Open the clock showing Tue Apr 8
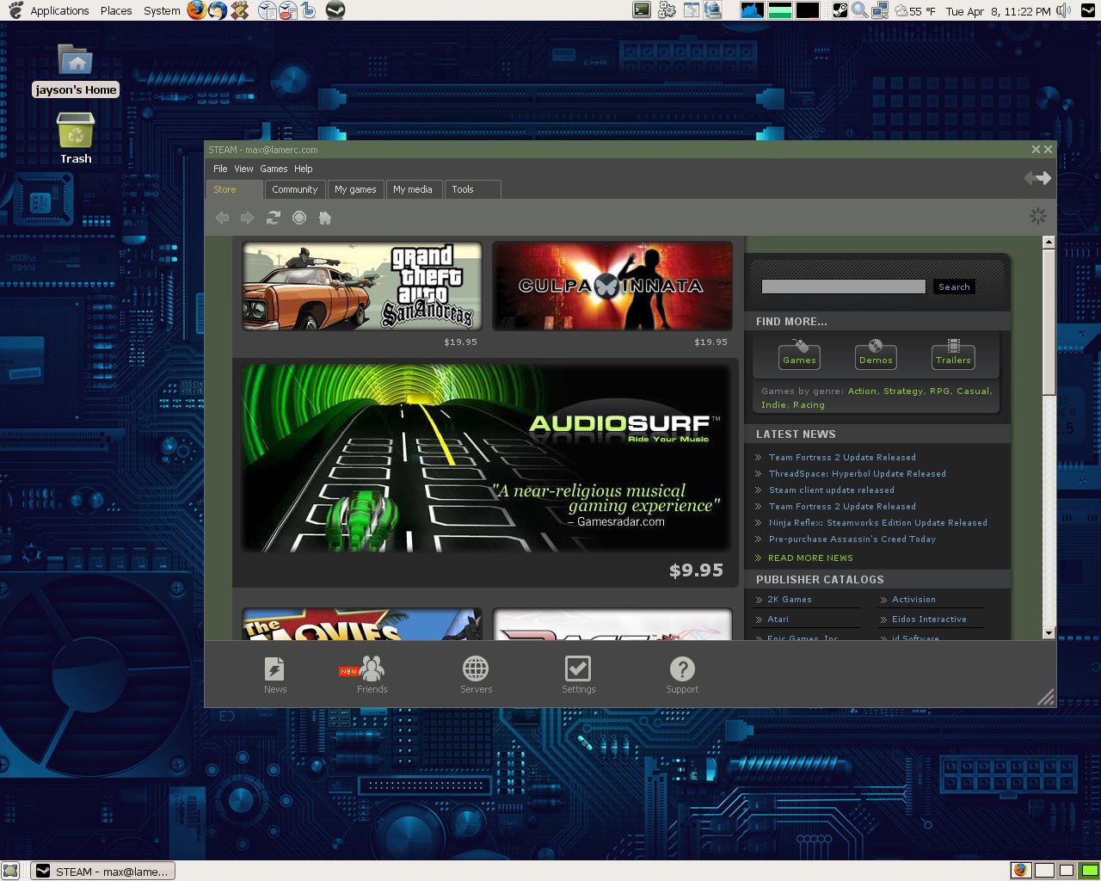 point(998,11)
